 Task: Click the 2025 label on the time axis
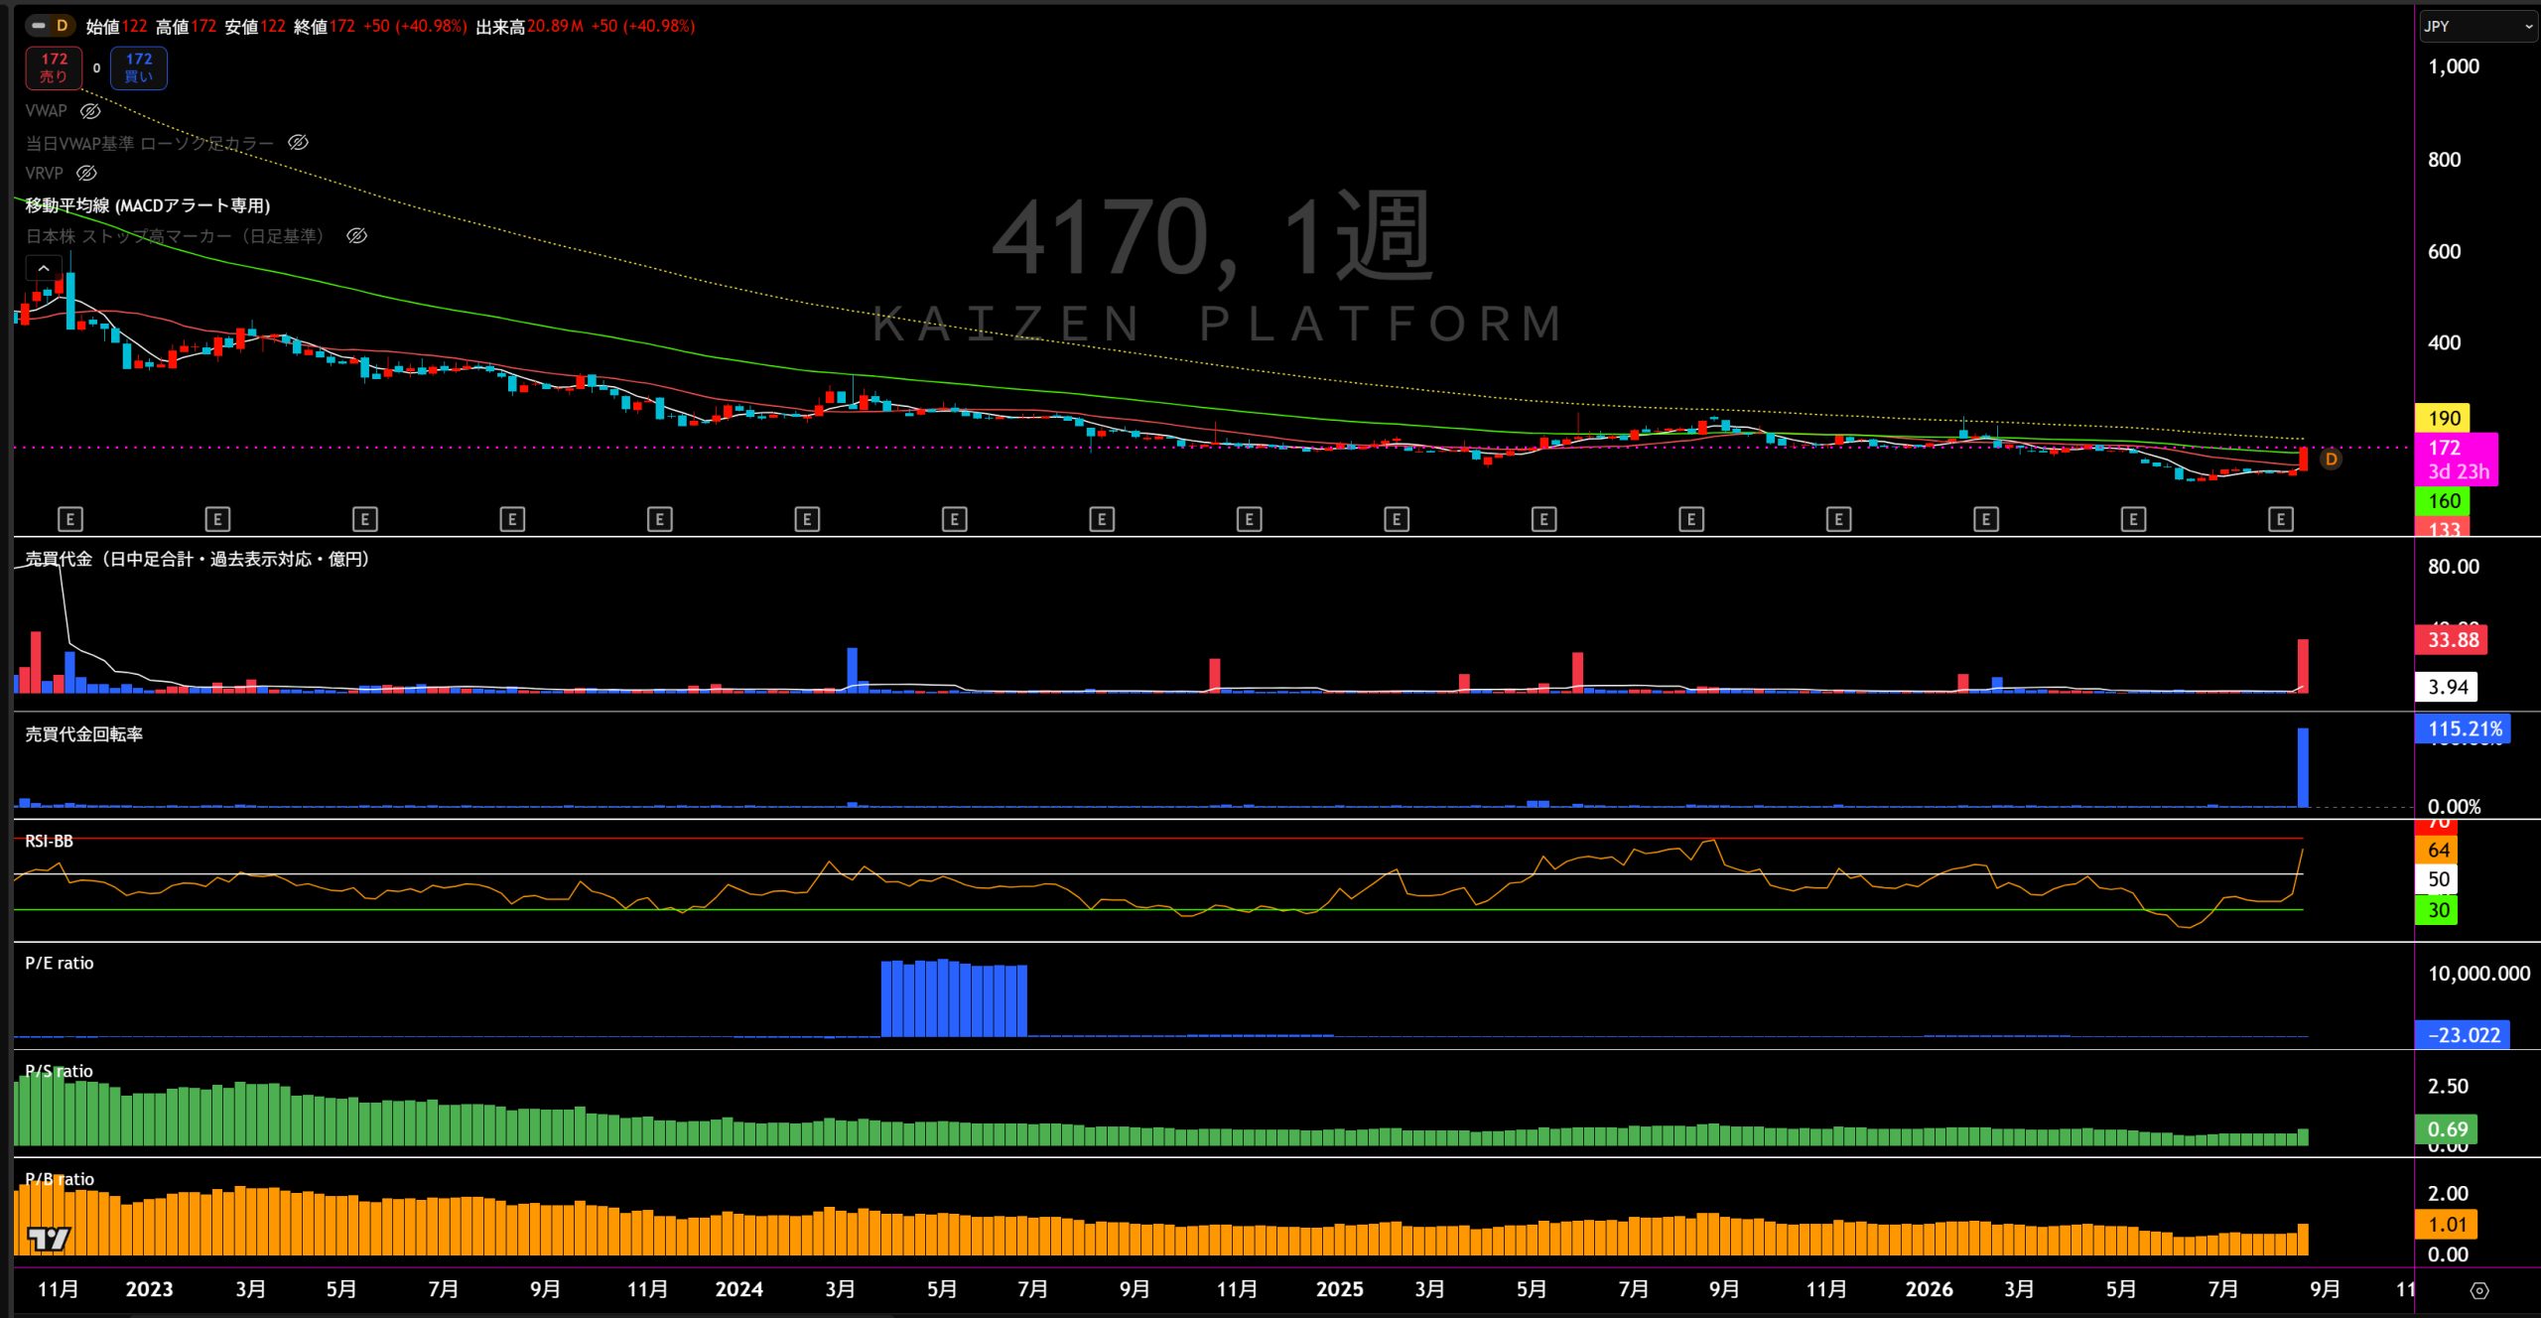pos(1339,1289)
